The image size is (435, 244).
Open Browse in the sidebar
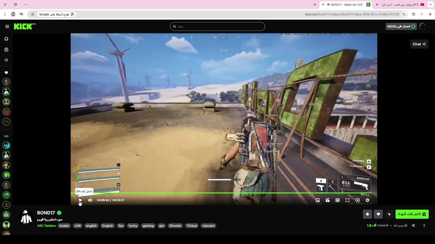(6, 49)
